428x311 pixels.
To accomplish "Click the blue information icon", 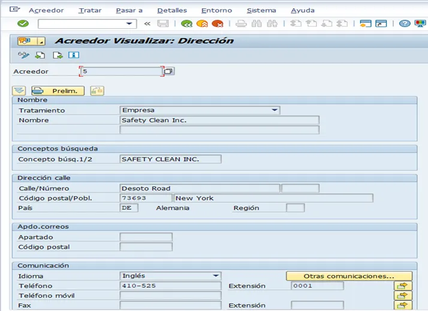I will (x=74, y=55).
